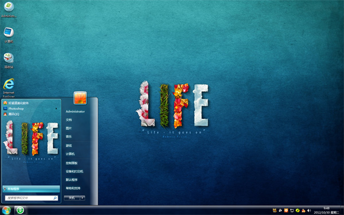Click the 关机 shutdown button
The height and width of the screenshot is (215, 344).
[72, 198]
